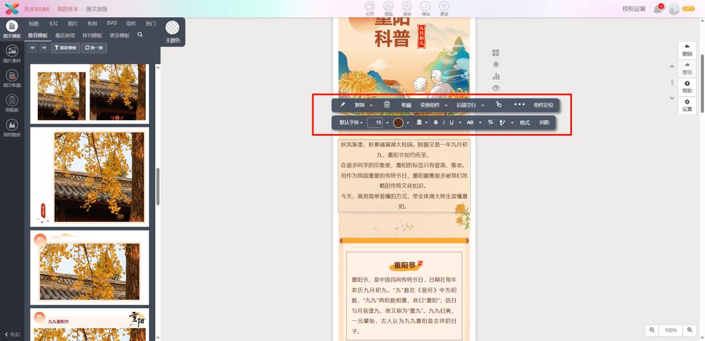Screen dimensions: 705x341
Task: Click the hand-pointer select icon
Action: click(x=499, y=105)
